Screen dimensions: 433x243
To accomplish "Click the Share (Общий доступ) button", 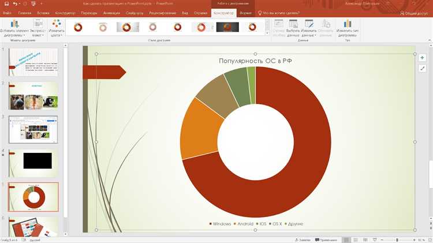I will pyautogui.click(x=414, y=13).
